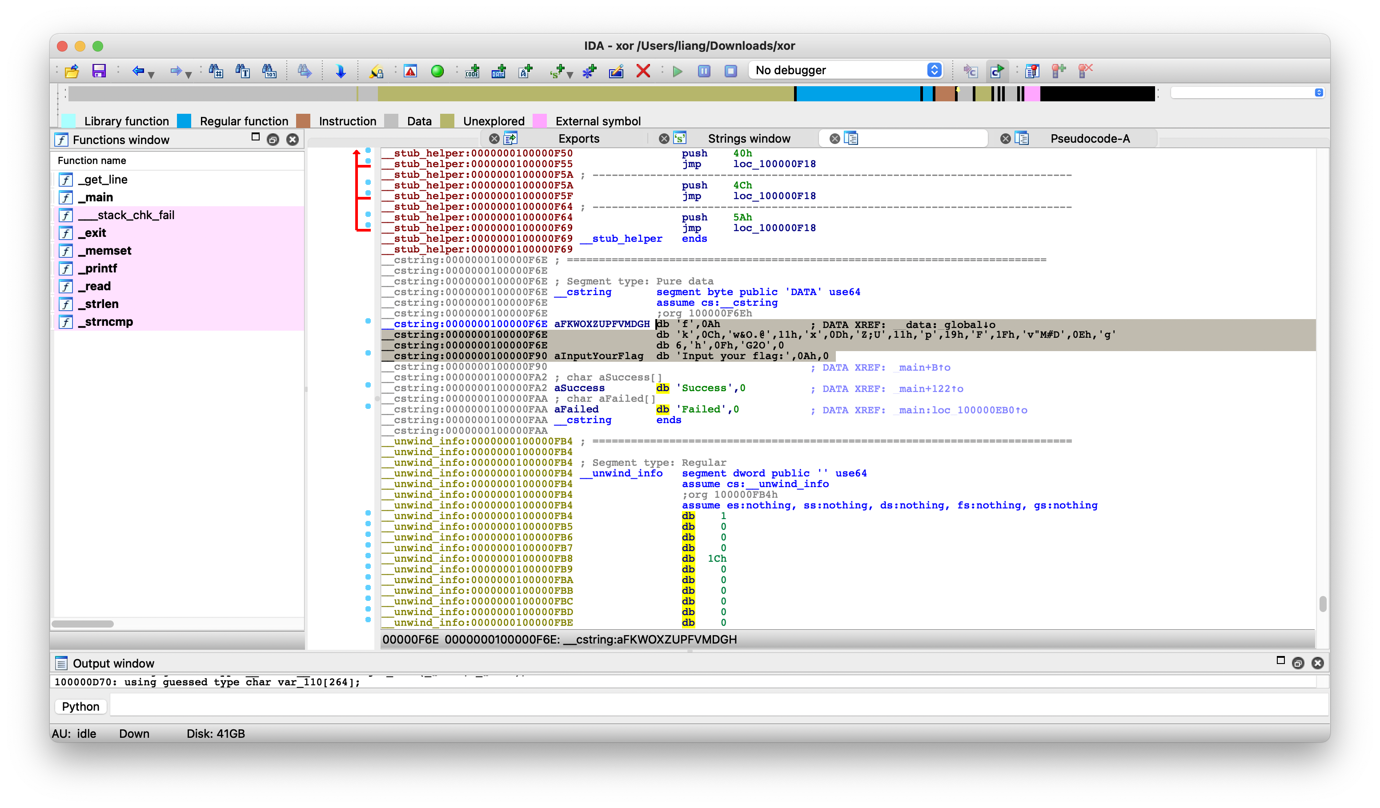Viewport: 1380px width, 808px height.
Task: Click the Python language button
Action: (x=80, y=706)
